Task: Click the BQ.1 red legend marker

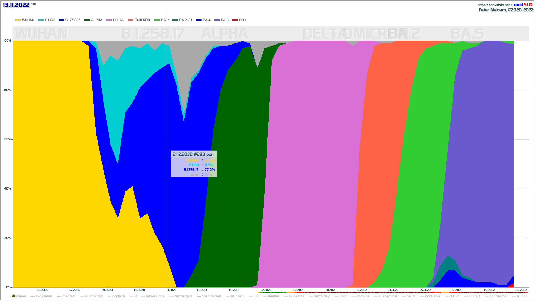Action: click(x=235, y=20)
